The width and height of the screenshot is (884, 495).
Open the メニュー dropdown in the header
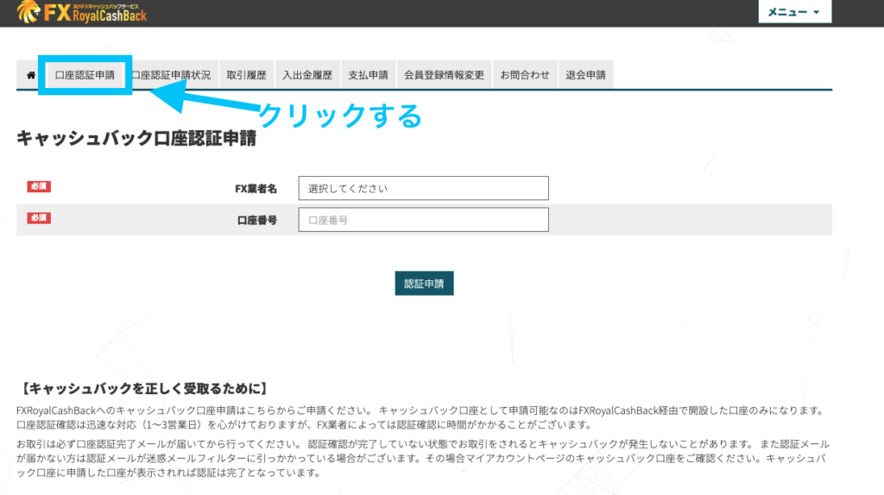[793, 12]
